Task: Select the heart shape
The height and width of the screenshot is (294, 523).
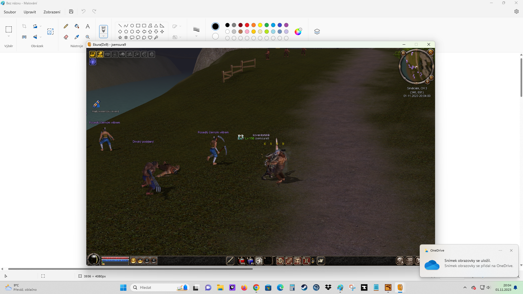Action: click(x=150, y=38)
